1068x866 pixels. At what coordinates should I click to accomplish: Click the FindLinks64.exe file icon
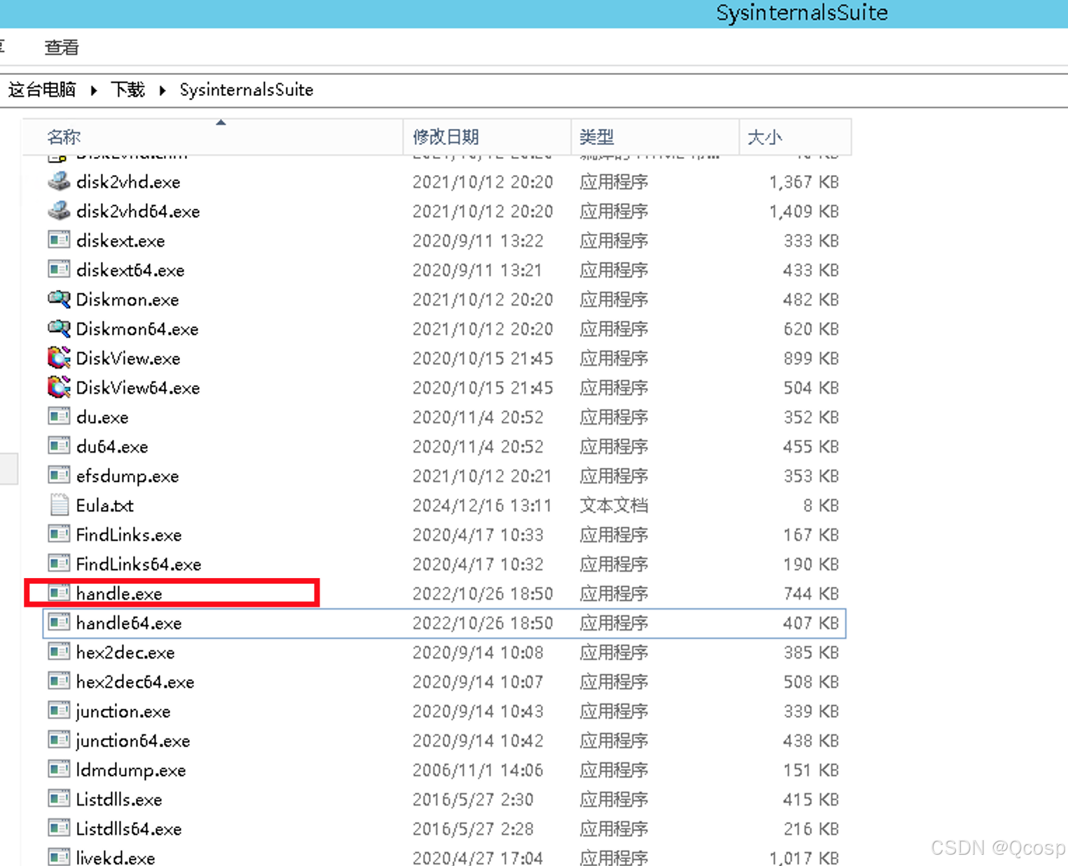59,564
